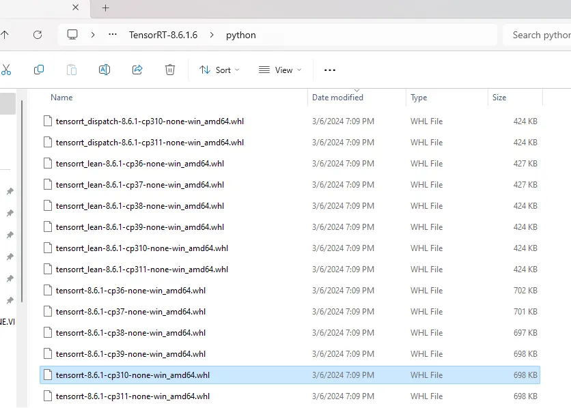Select tensorrt_dispatch-8.6.1-cp310-none-win_amd64.whl
The height and width of the screenshot is (408, 571).
click(290, 121)
